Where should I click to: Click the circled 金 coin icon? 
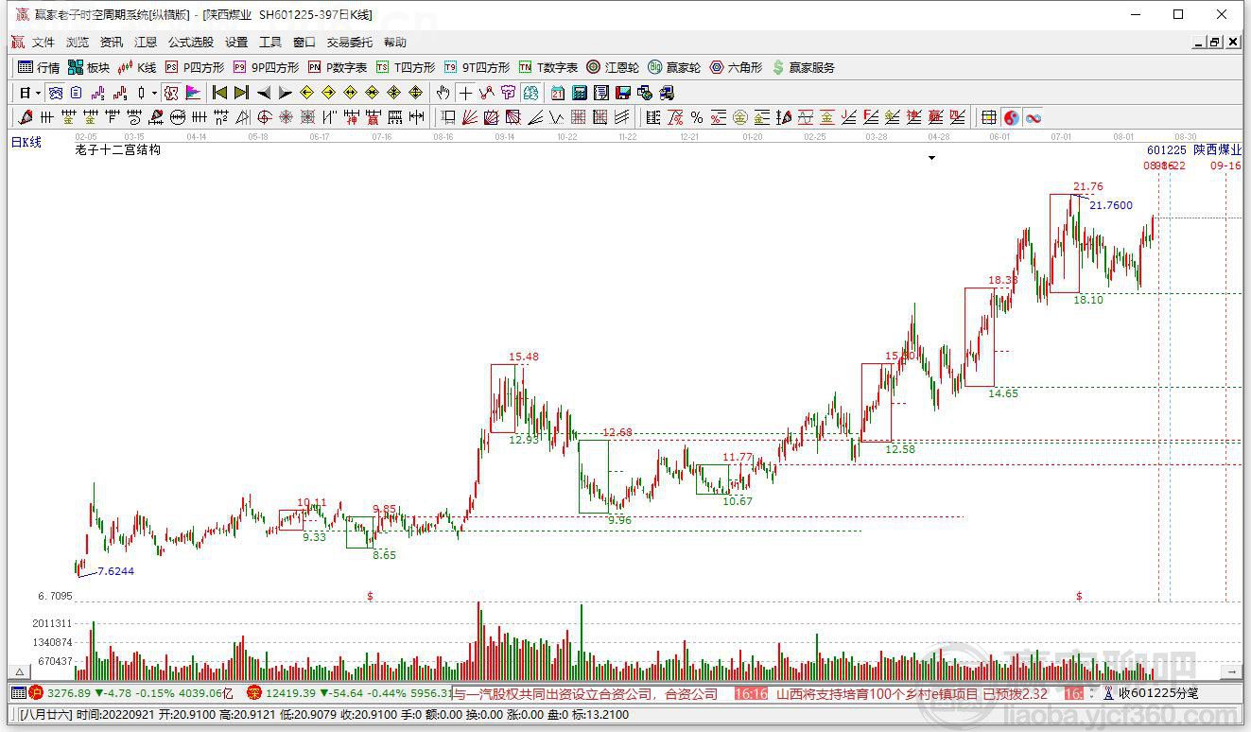click(x=740, y=117)
